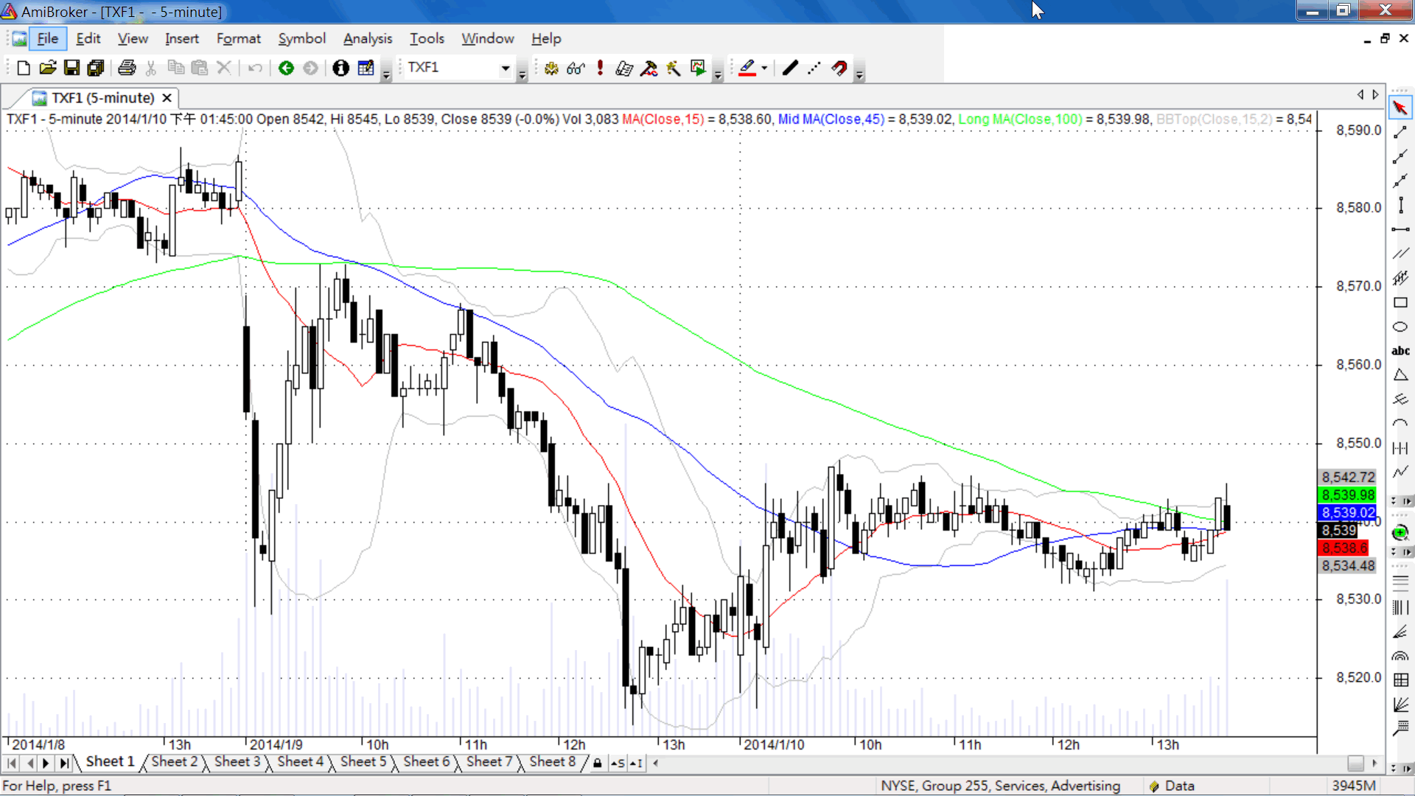
Task: Go to last sheet navigation arrow
Action: [64, 763]
